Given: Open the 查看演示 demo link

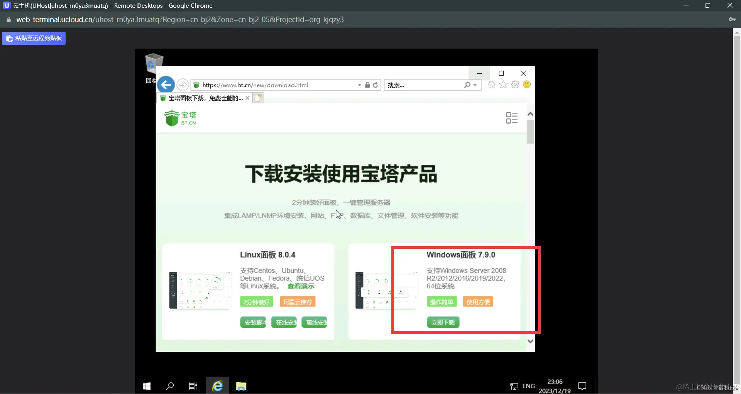Looking at the screenshot, I should (300, 286).
